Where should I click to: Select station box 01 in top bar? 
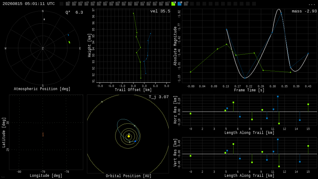(68, 4)
